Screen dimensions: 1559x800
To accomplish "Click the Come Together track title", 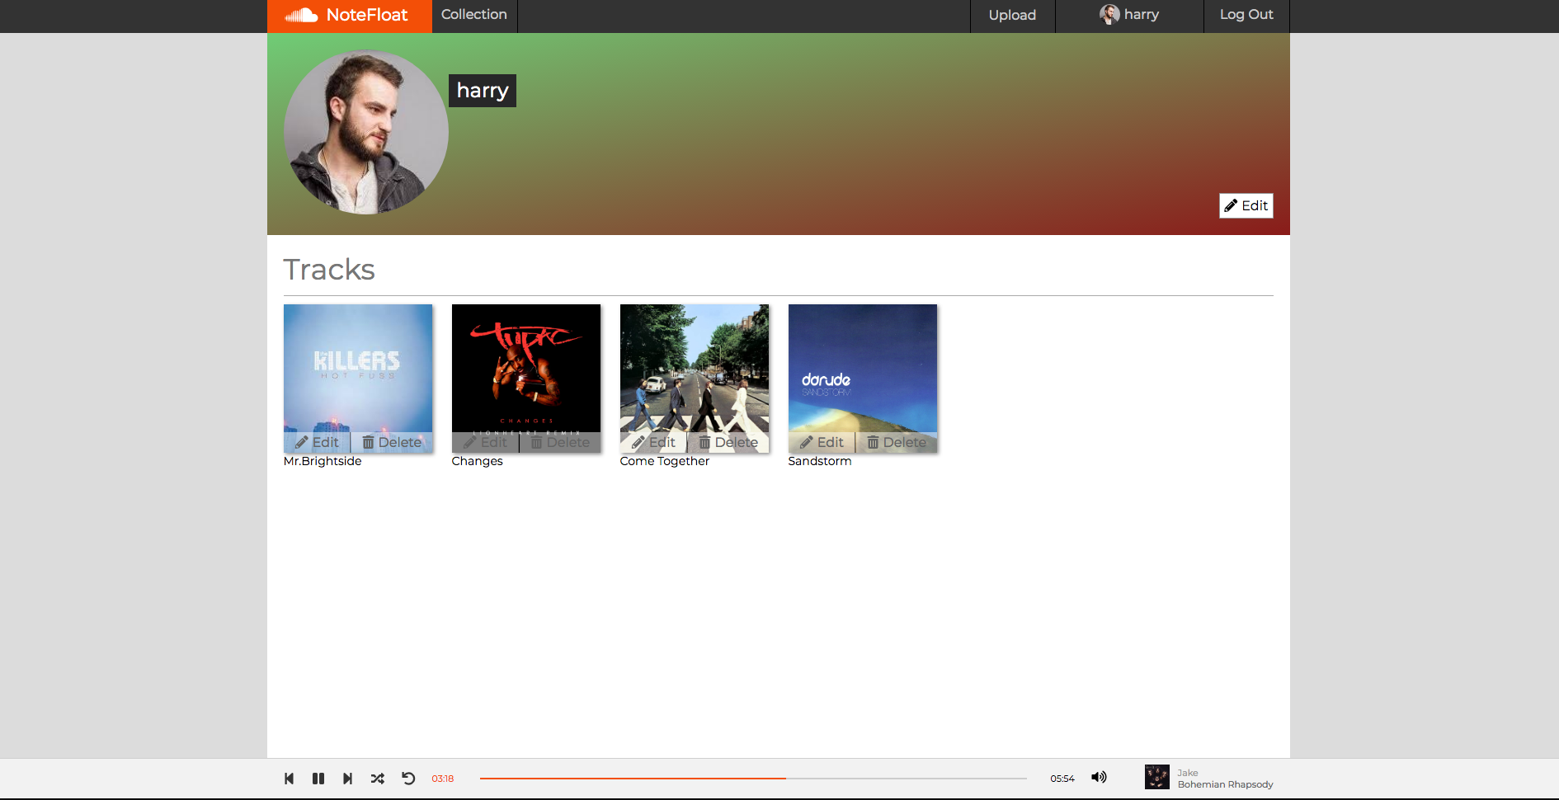I will [x=665, y=461].
